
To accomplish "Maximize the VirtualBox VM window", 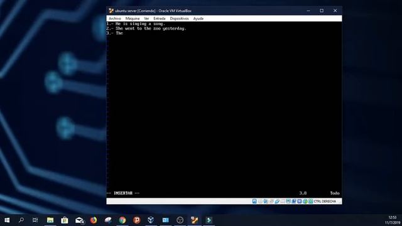I will click(322, 11).
